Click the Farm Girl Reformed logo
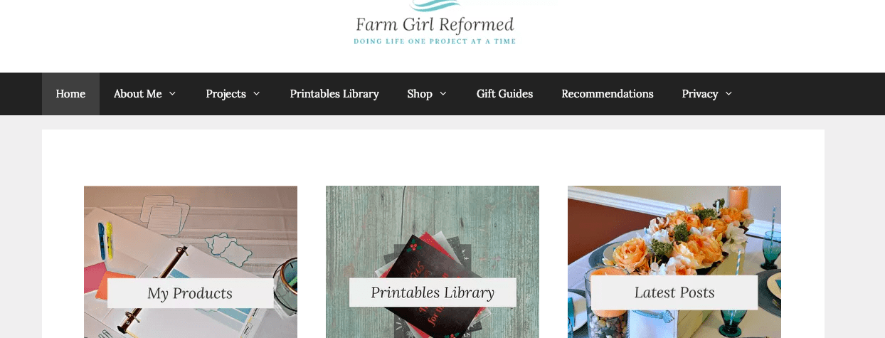The image size is (885, 338). (x=435, y=22)
